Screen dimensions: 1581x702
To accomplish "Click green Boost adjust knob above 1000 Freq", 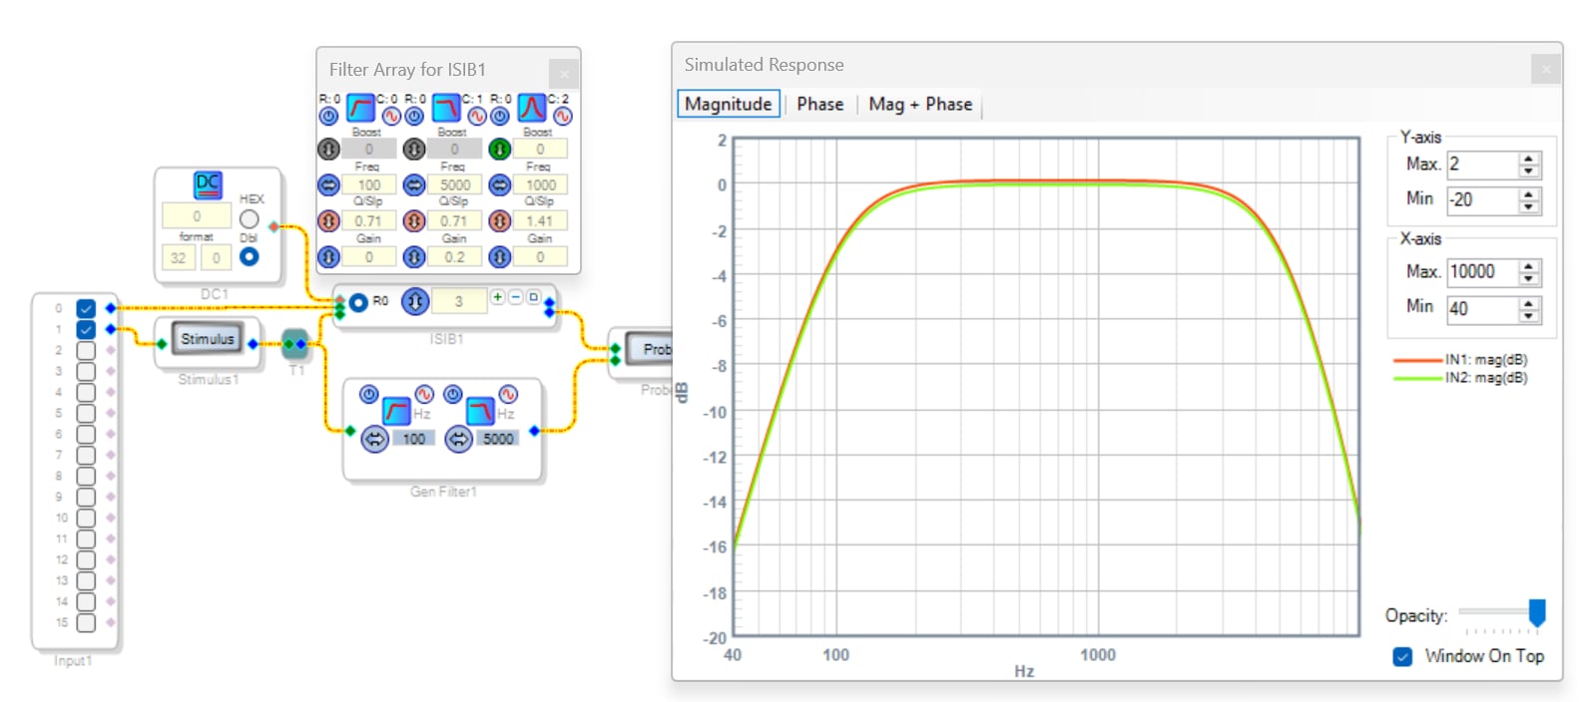I will 500,149.
